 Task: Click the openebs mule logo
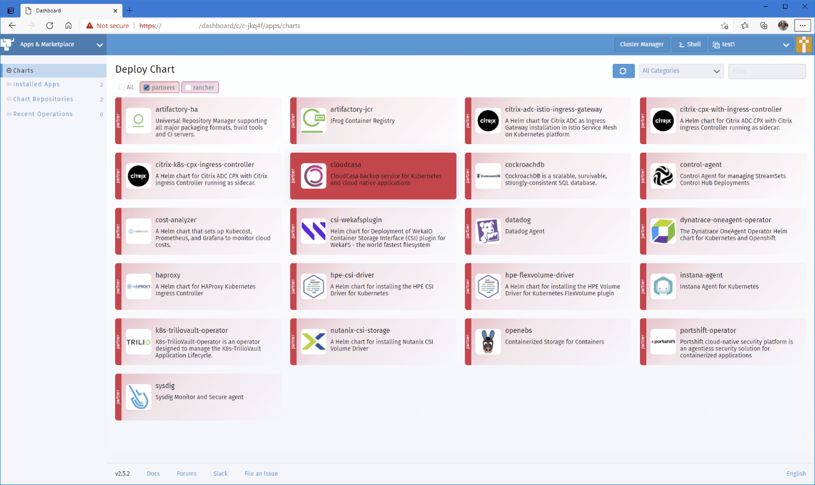pos(488,341)
